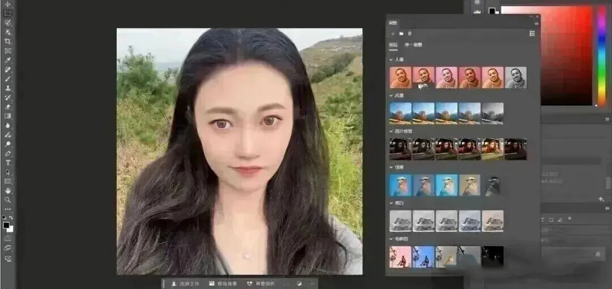Collapse the 黑白 presets group

pos(391,203)
